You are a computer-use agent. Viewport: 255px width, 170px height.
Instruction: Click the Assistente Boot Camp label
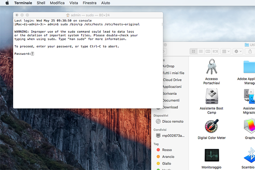click(x=211, y=110)
